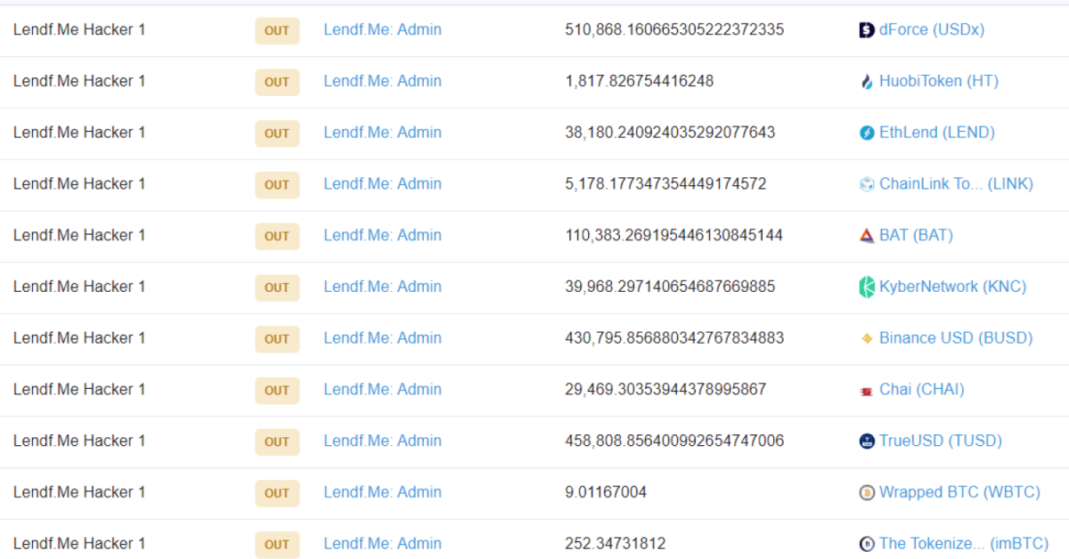The height and width of the screenshot is (559, 1069).
Task: Open Lendf.Me: Admin link in USDx row
Action: click(382, 29)
